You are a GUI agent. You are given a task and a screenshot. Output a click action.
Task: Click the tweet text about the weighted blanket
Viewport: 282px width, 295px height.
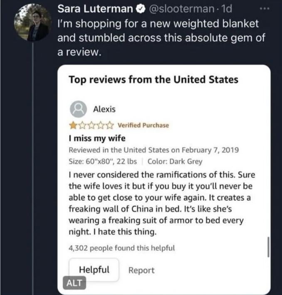[x=158, y=38]
